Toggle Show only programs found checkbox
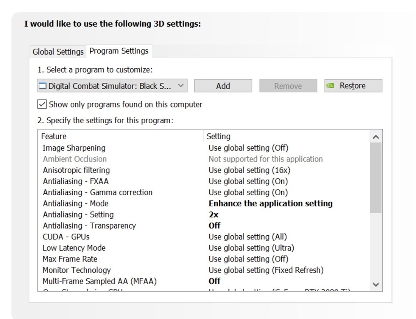Viewport: 416px width, 319px height. [x=42, y=104]
